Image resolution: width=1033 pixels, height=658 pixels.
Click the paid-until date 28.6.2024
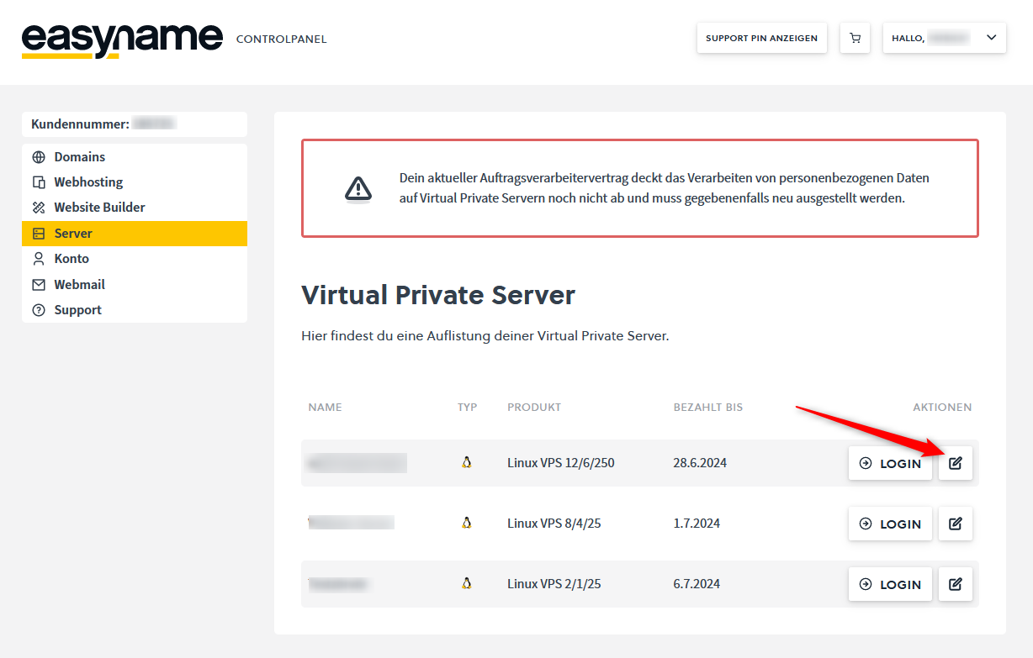[700, 463]
